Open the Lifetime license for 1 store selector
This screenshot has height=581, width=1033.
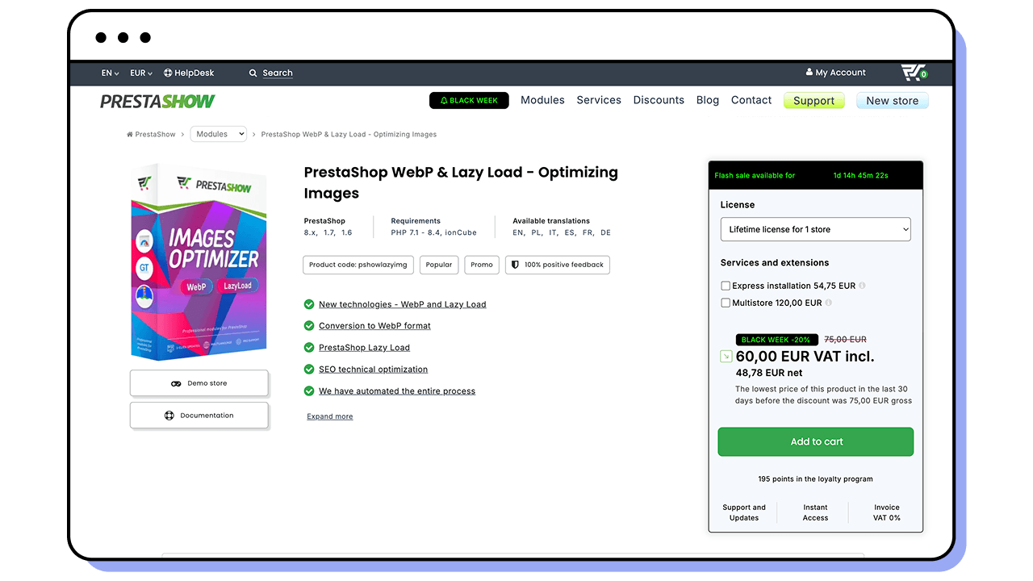pyautogui.click(x=815, y=229)
